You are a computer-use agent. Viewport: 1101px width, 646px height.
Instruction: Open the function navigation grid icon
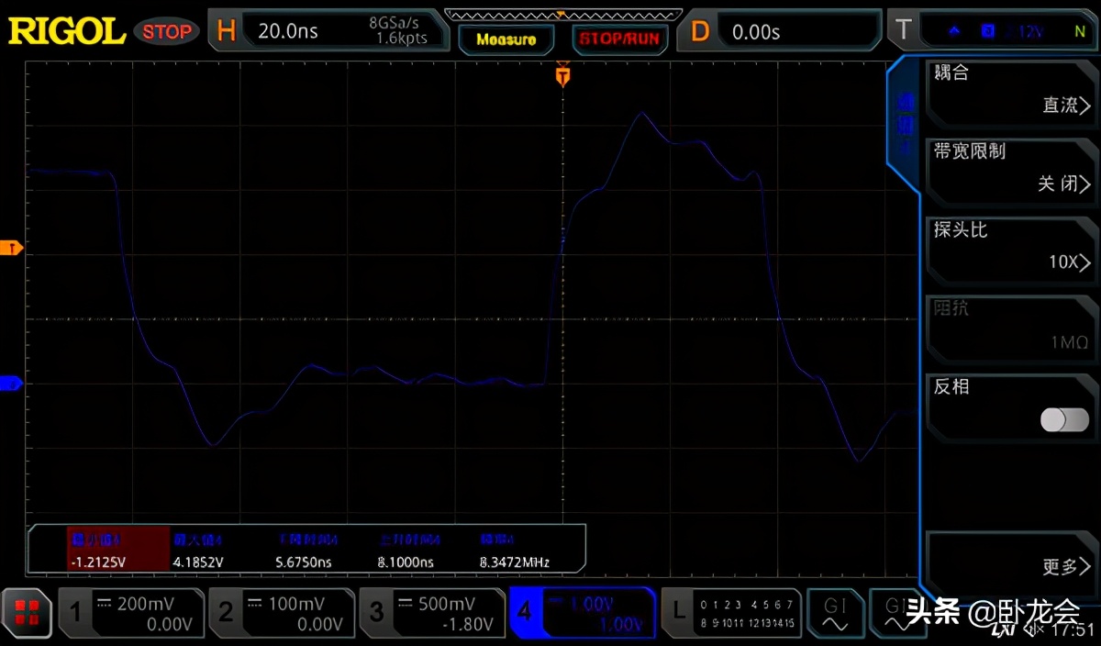(26, 612)
